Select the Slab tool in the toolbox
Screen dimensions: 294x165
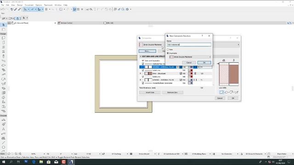tap(3, 65)
